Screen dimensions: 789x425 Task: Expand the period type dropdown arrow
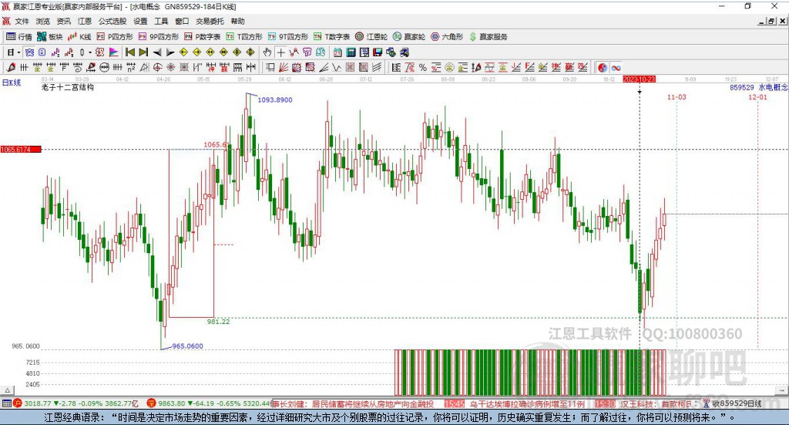pos(18,52)
